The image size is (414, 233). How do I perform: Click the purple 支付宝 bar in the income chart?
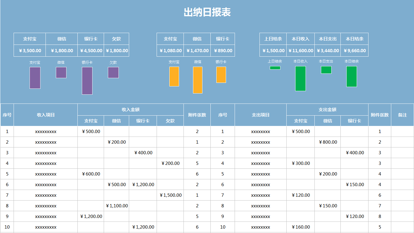[x=35, y=78]
